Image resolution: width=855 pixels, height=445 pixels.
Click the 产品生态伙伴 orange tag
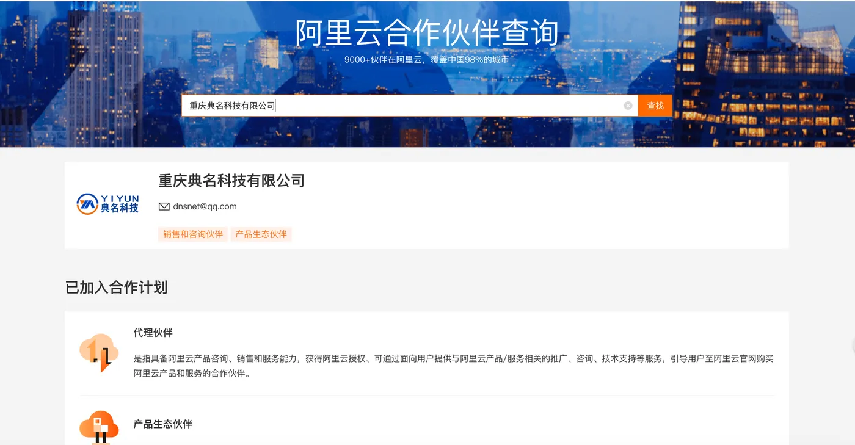point(261,234)
